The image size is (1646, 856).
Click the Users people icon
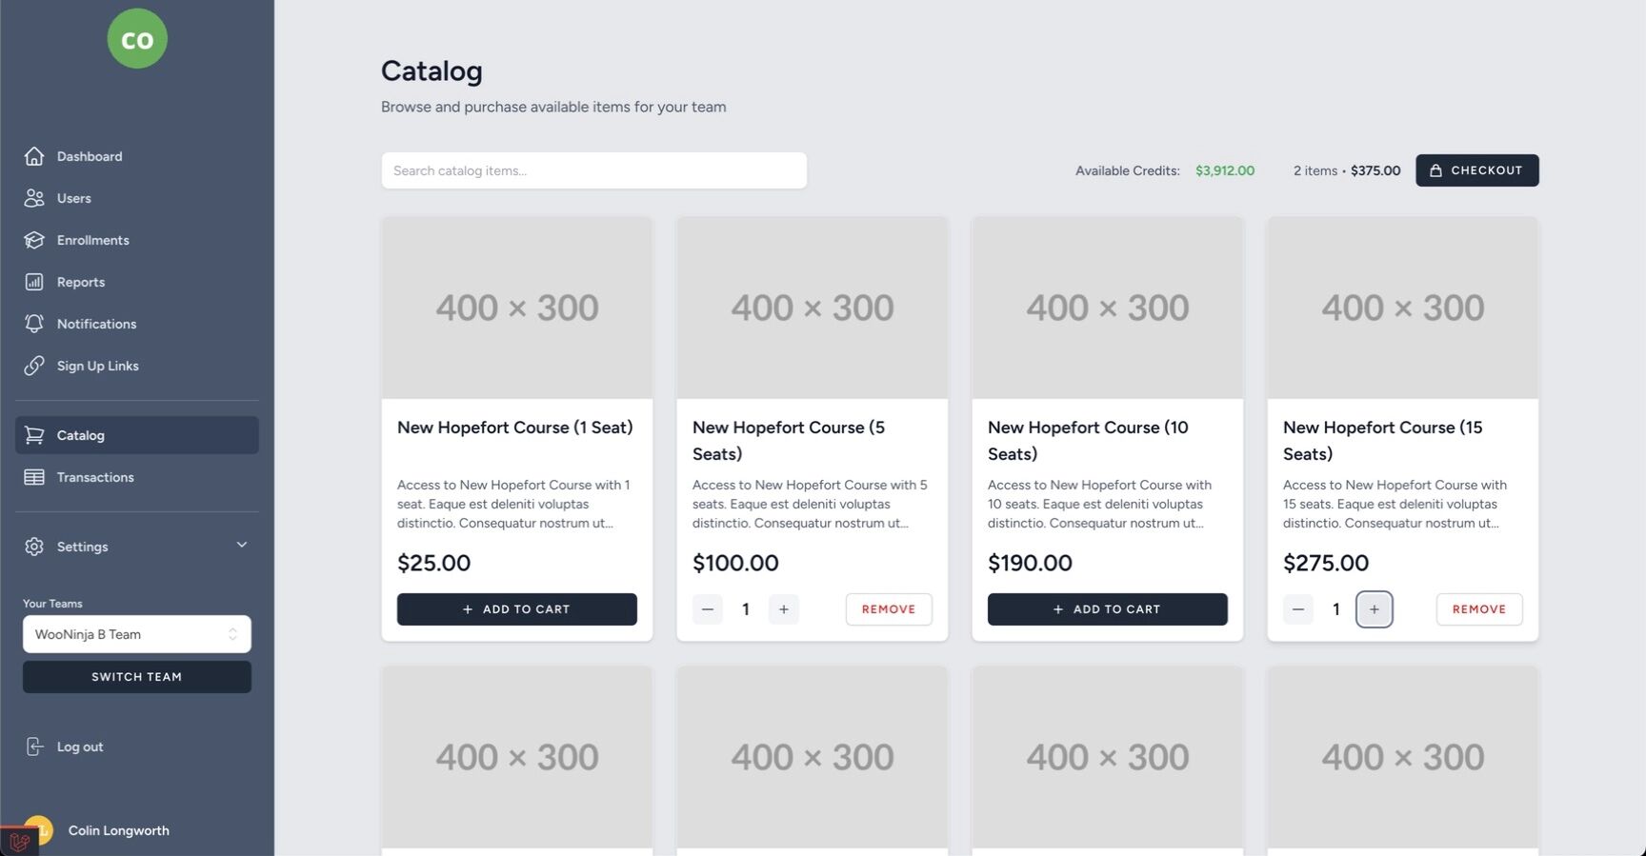coord(34,198)
